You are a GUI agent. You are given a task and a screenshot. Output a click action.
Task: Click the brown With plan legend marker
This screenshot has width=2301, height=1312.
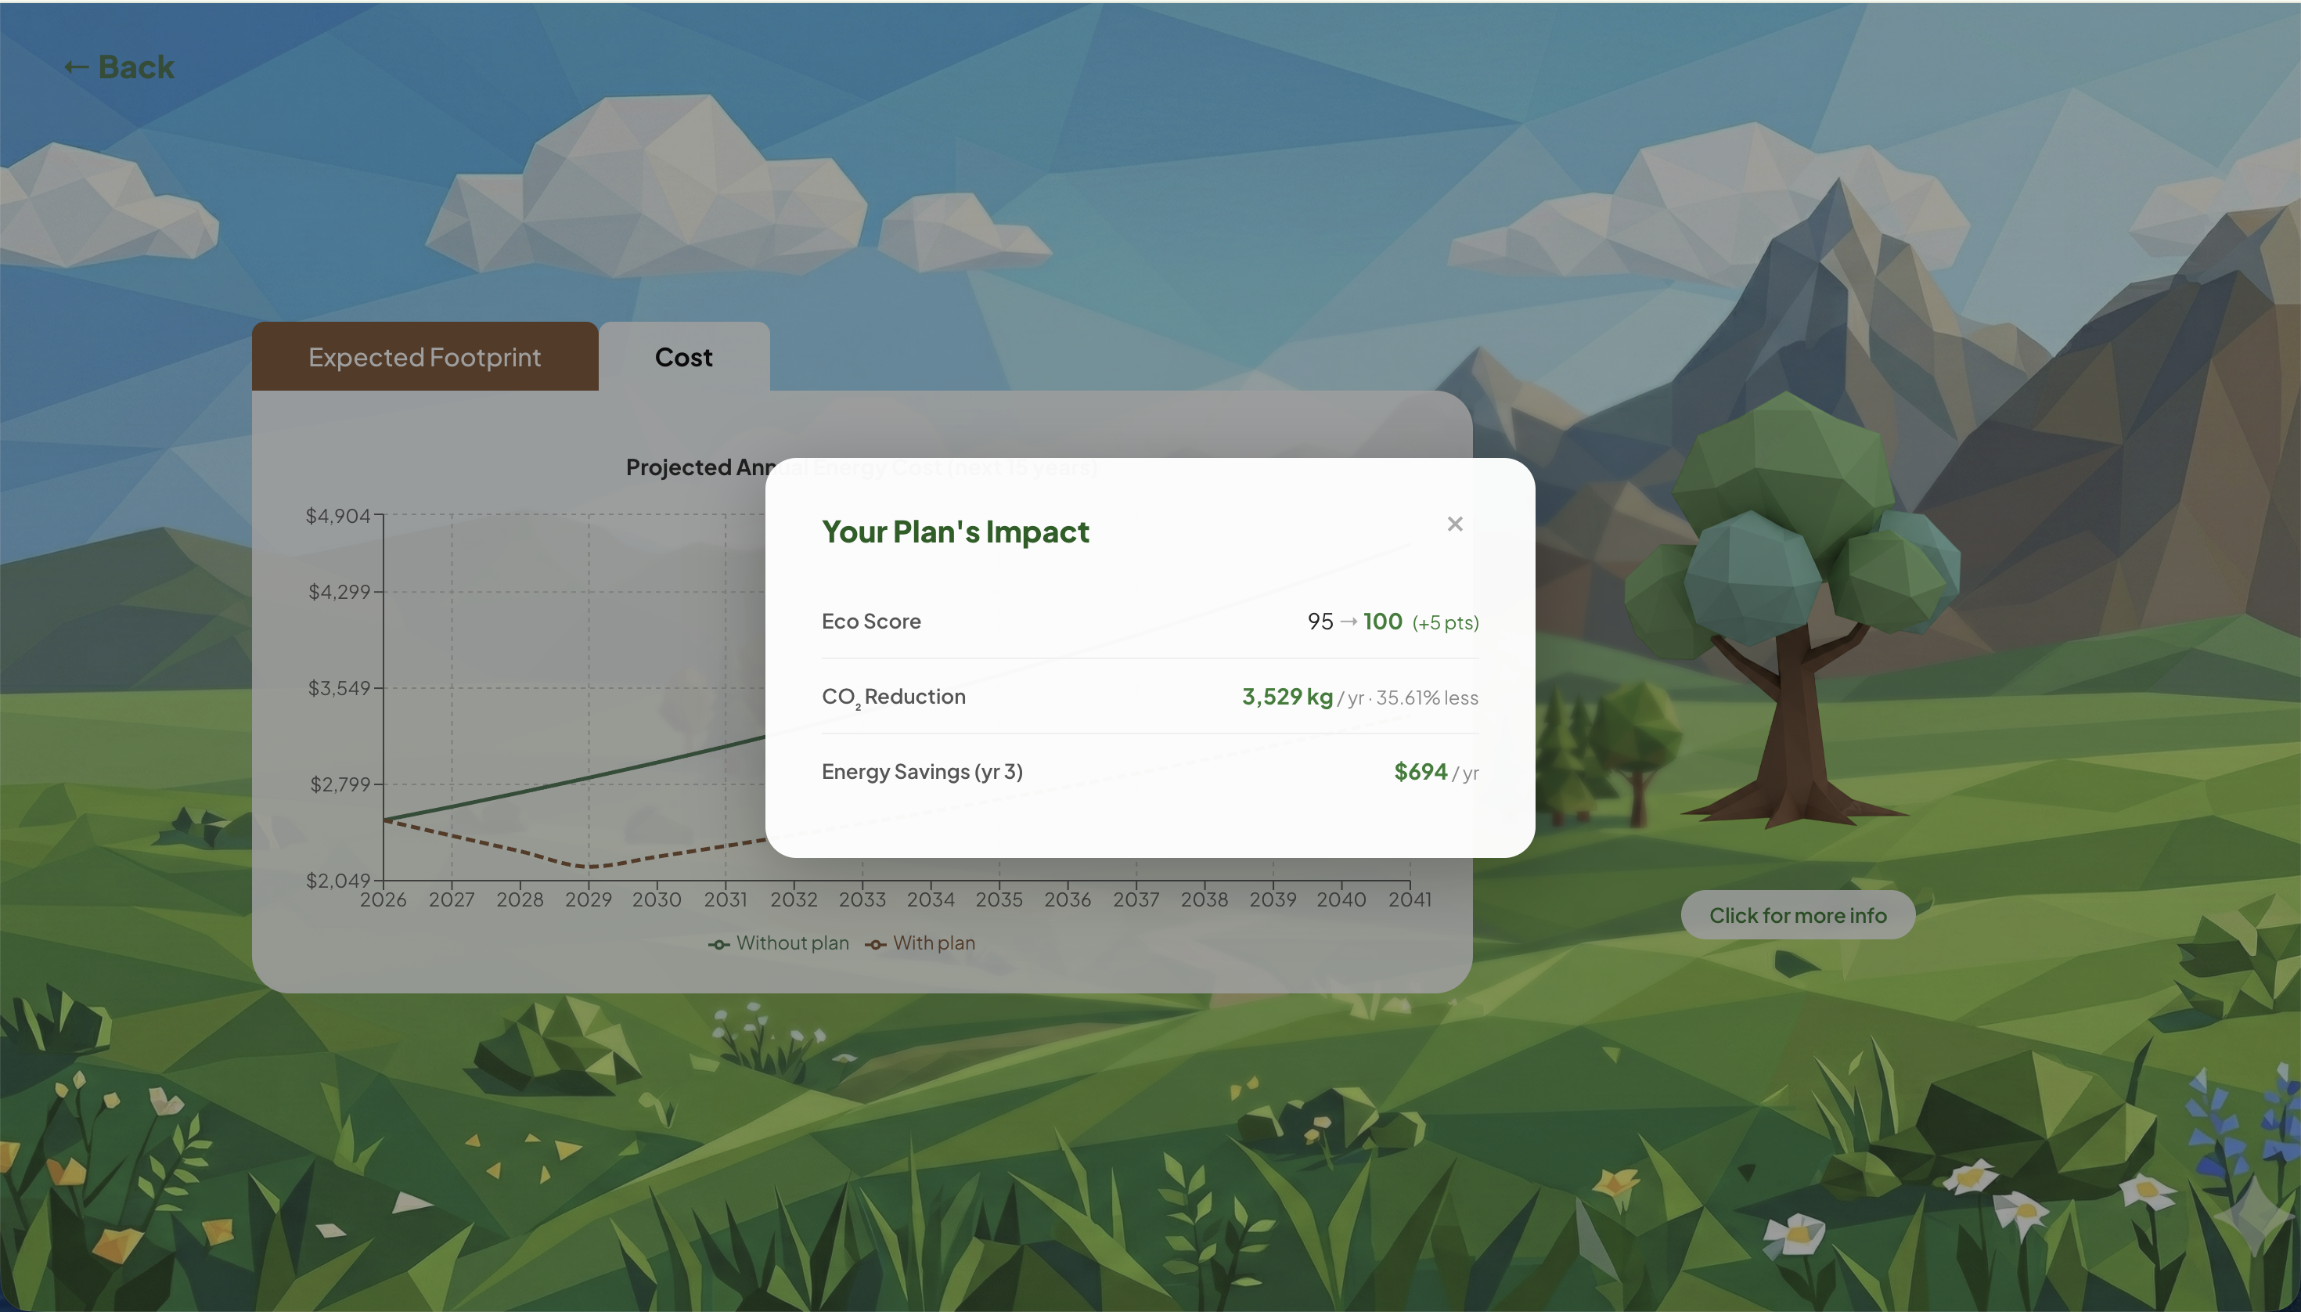tap(875, 944)
